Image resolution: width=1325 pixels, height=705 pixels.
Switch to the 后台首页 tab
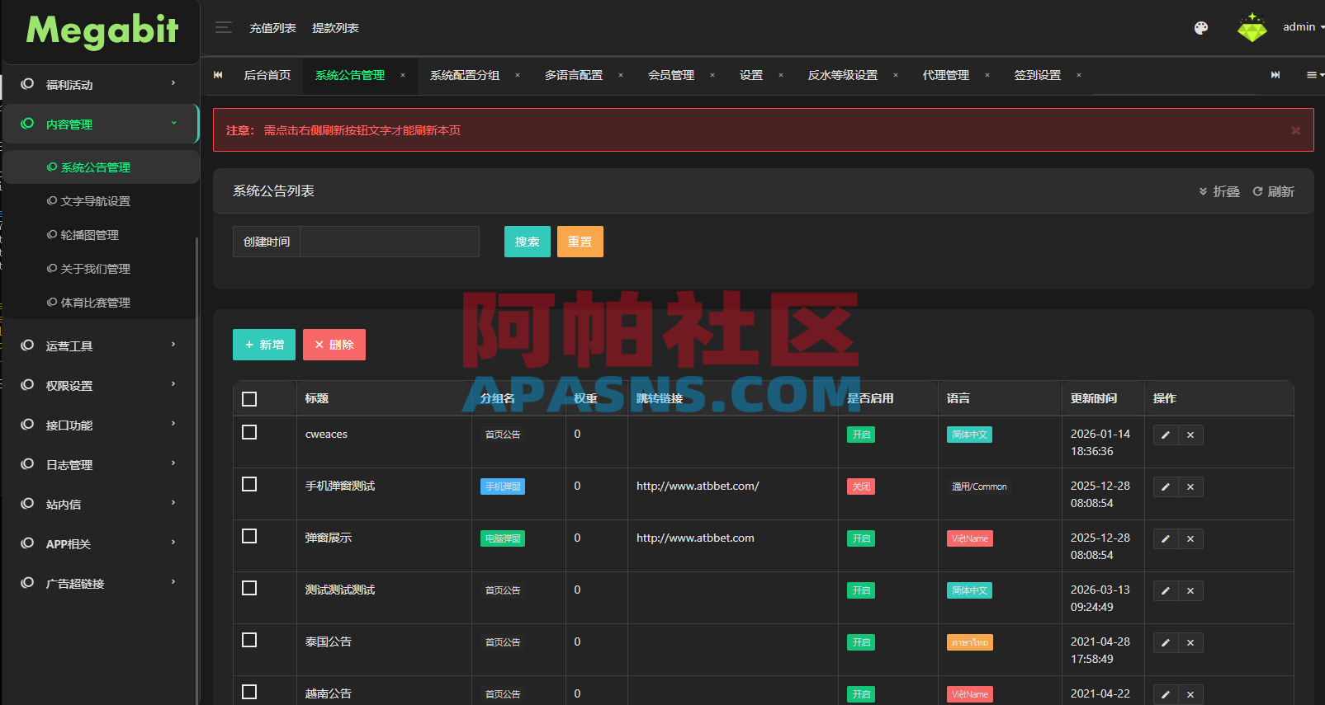coord(267,75)
